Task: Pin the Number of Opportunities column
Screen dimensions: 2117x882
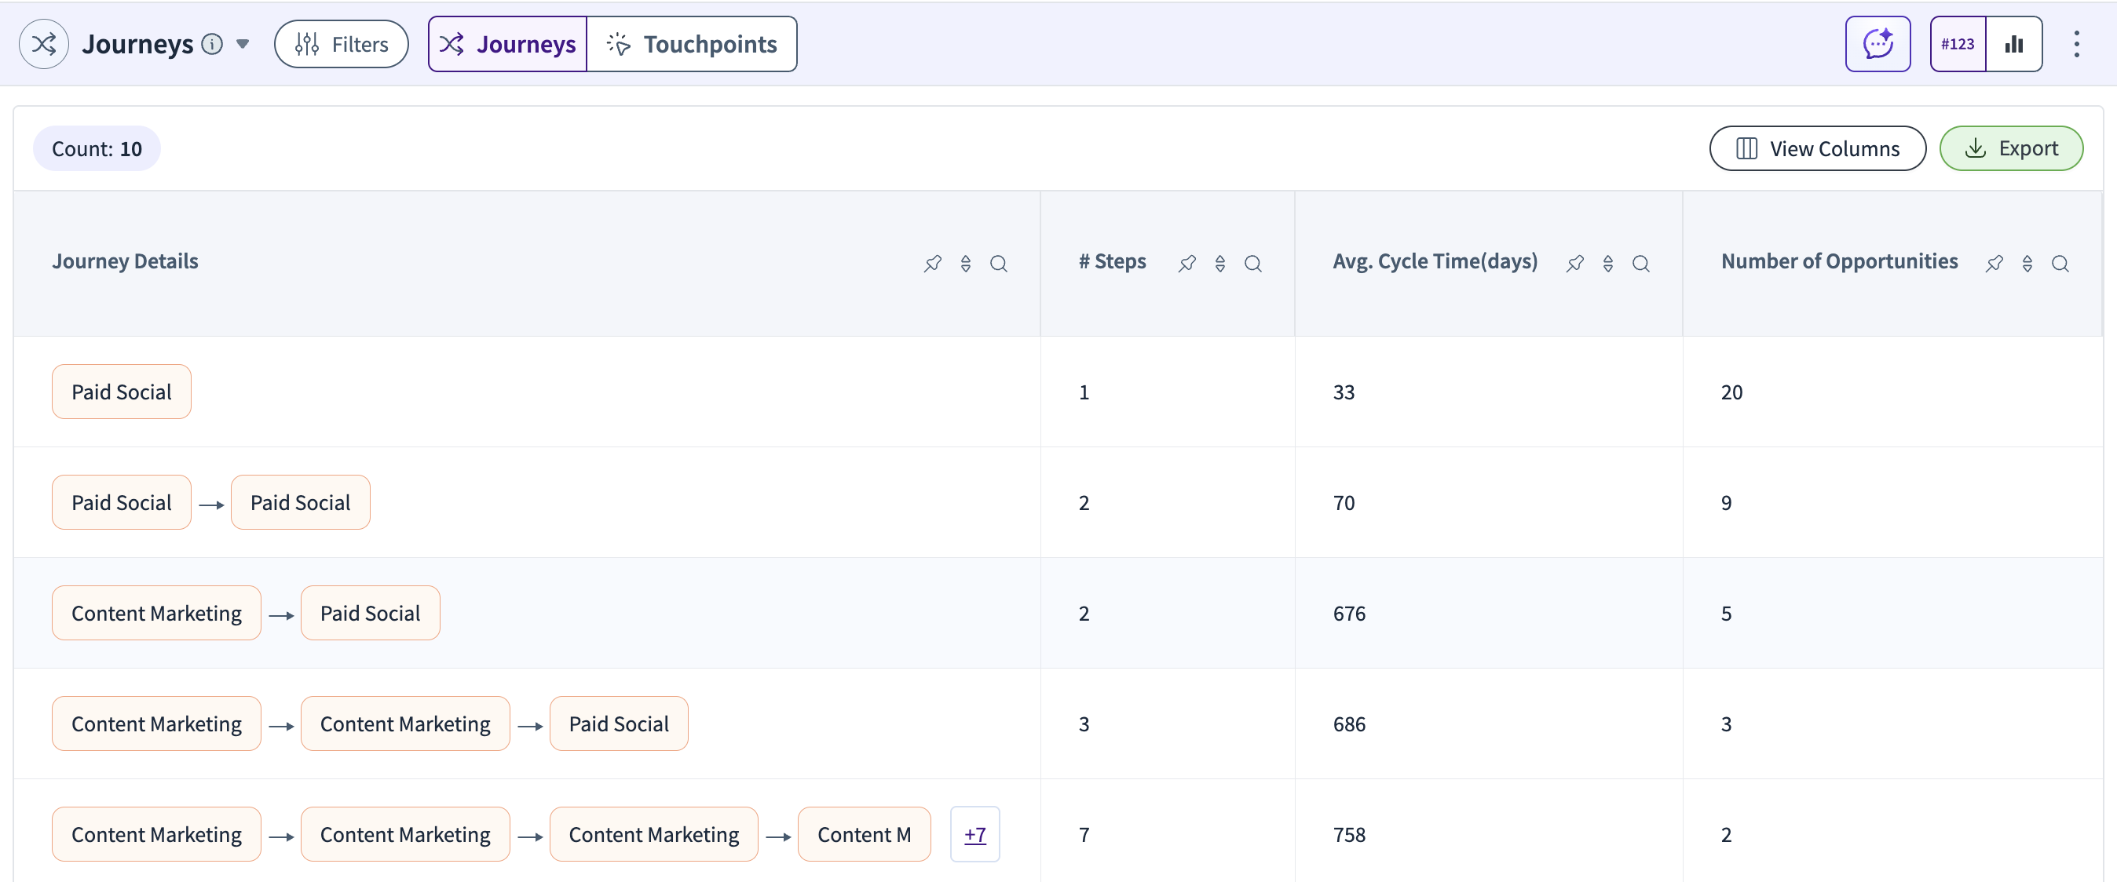Action: [x=1993, y=263]
